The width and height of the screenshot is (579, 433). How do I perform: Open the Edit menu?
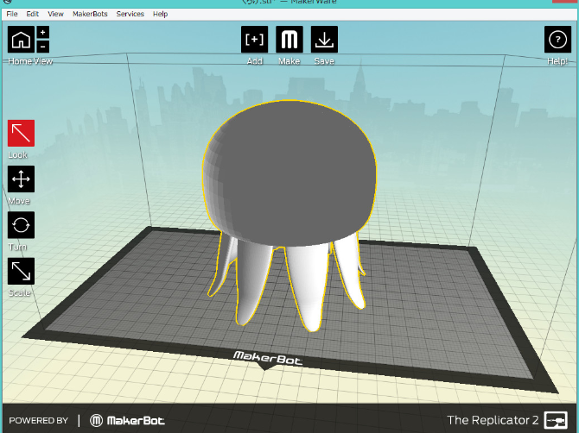click(33, 14)
